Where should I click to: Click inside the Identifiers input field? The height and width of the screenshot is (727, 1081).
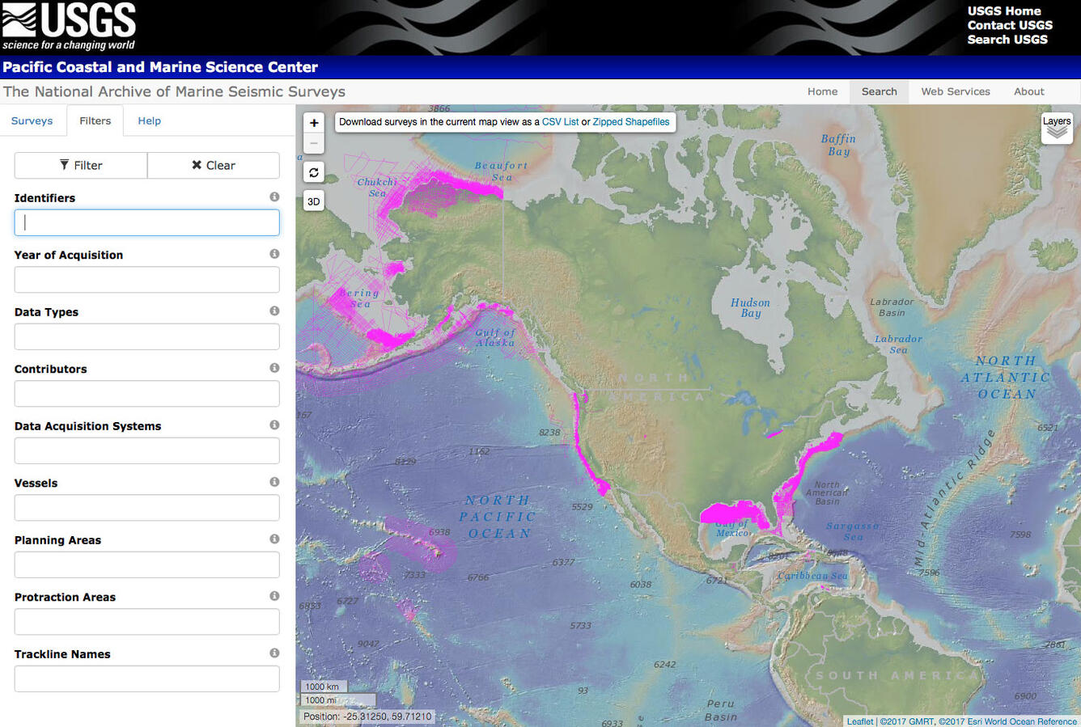[146, 222]
